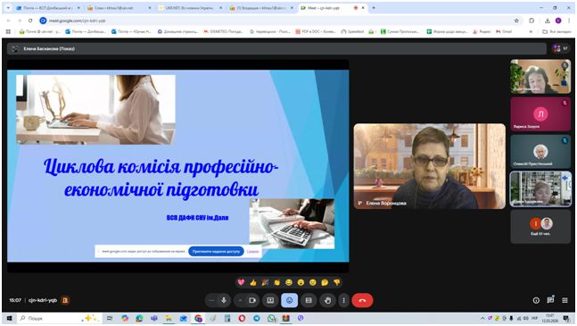The height and width of the screenshot is (326, 577).
Task: Open Windows notification center icon
Action: [x=566, y=319]
